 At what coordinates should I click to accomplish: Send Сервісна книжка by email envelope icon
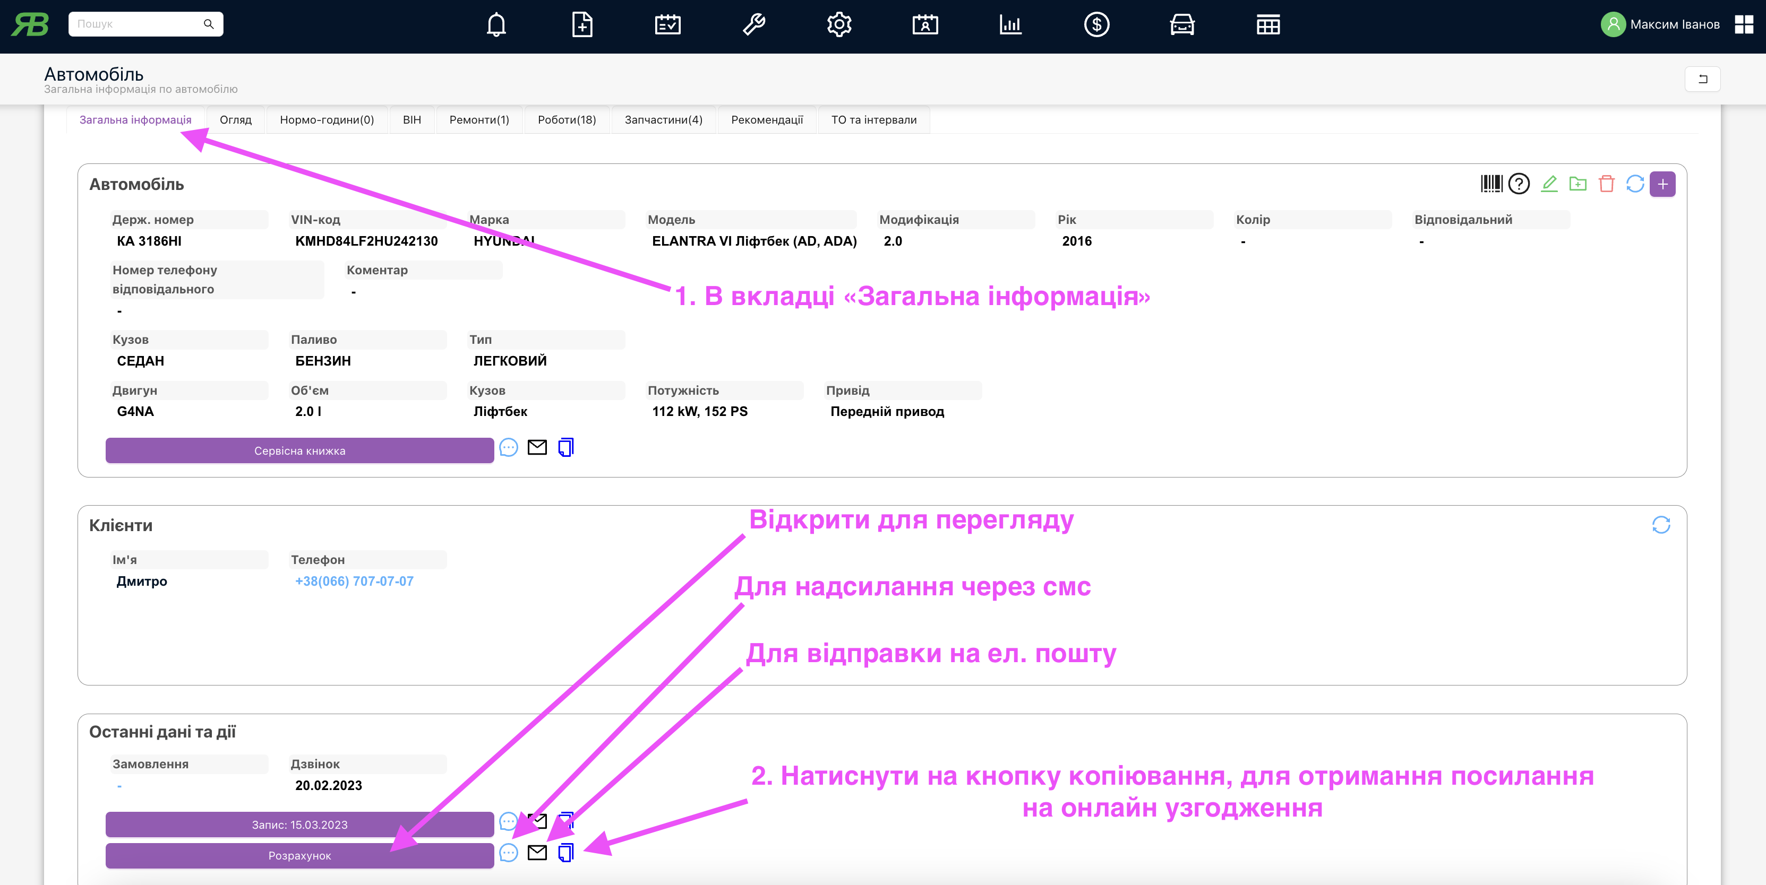(537, 448)
